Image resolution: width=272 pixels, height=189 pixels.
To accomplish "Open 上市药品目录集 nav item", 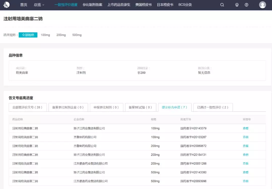I will pyautogui.click(x=119, y=5).
